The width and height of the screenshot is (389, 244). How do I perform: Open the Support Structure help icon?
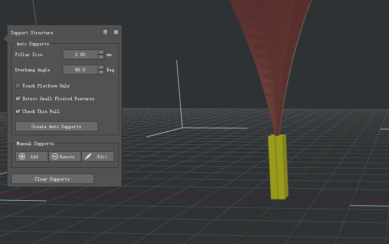point(105,32)
